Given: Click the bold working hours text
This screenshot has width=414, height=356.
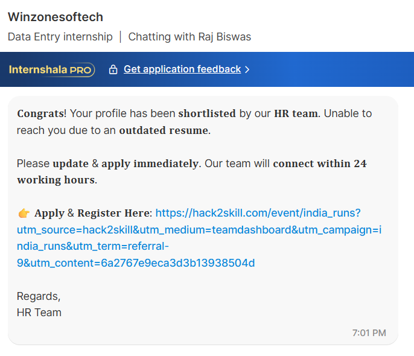Looking at the screenshot, I should click(56, 180).
